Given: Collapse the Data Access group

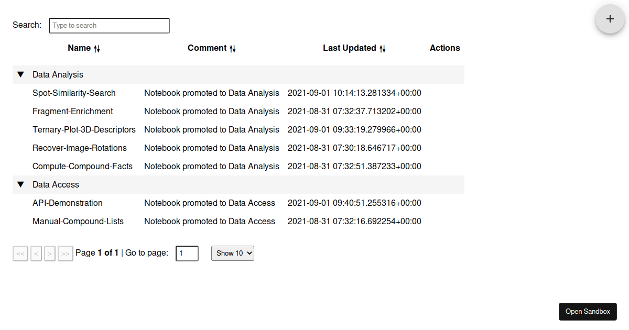Looking at the screenshot, I should (x=20, y=184).
